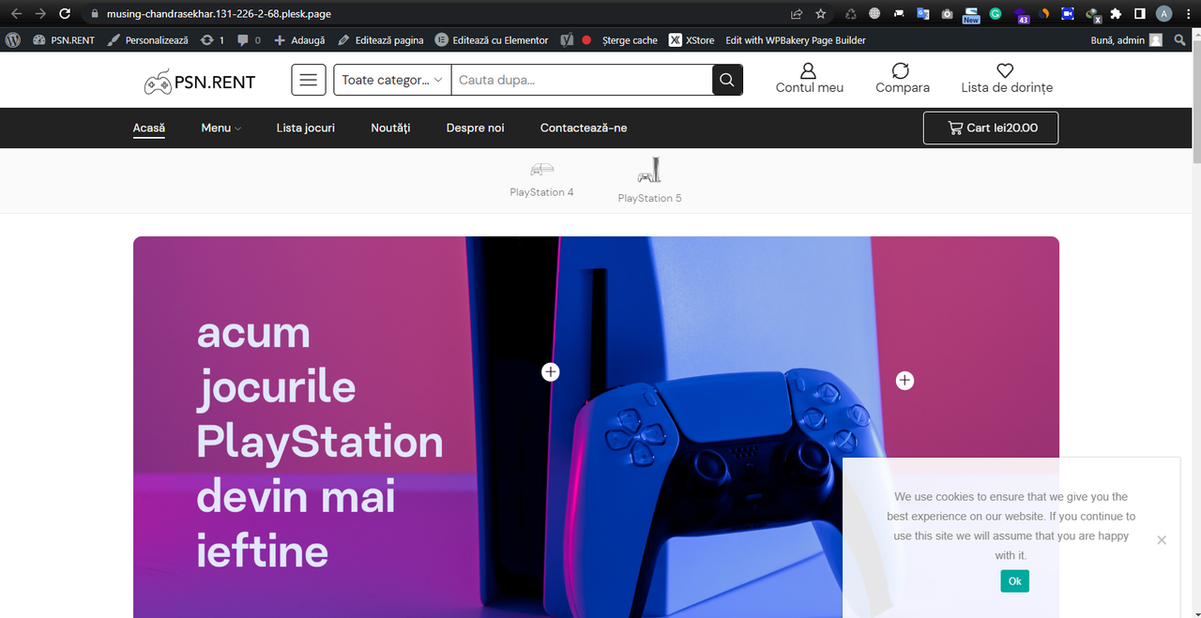Open the zoom camera extension icon

pos(1067,14)
